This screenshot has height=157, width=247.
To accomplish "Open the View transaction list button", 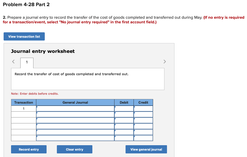I will point(24,36).
